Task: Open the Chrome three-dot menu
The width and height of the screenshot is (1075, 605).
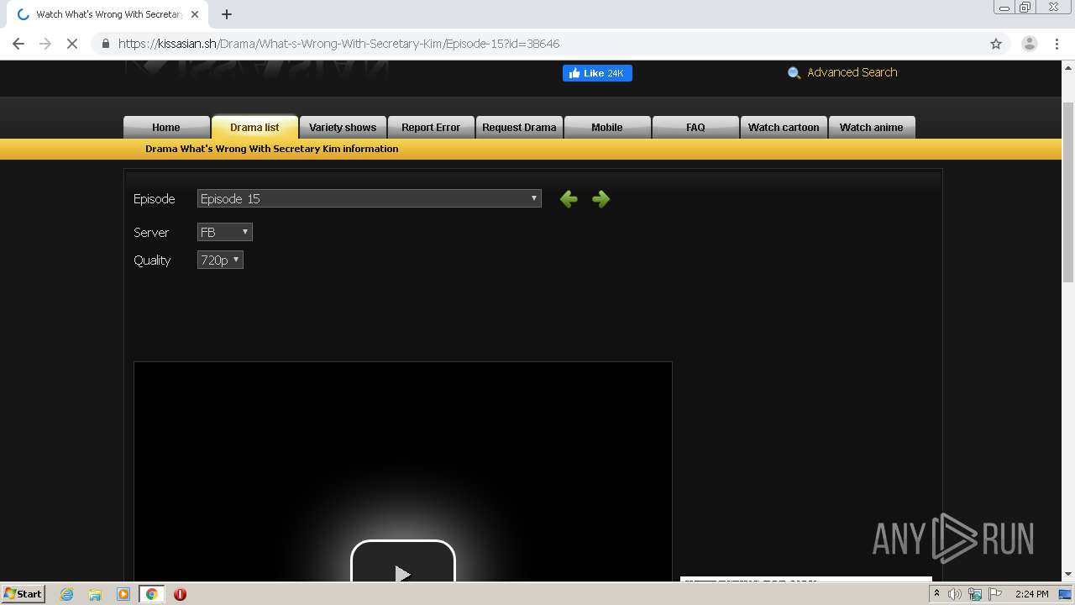Action: click(x=1057, y=44)
